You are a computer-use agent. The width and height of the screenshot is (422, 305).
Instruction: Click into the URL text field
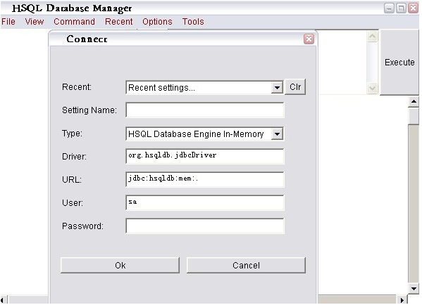[204, 179]
